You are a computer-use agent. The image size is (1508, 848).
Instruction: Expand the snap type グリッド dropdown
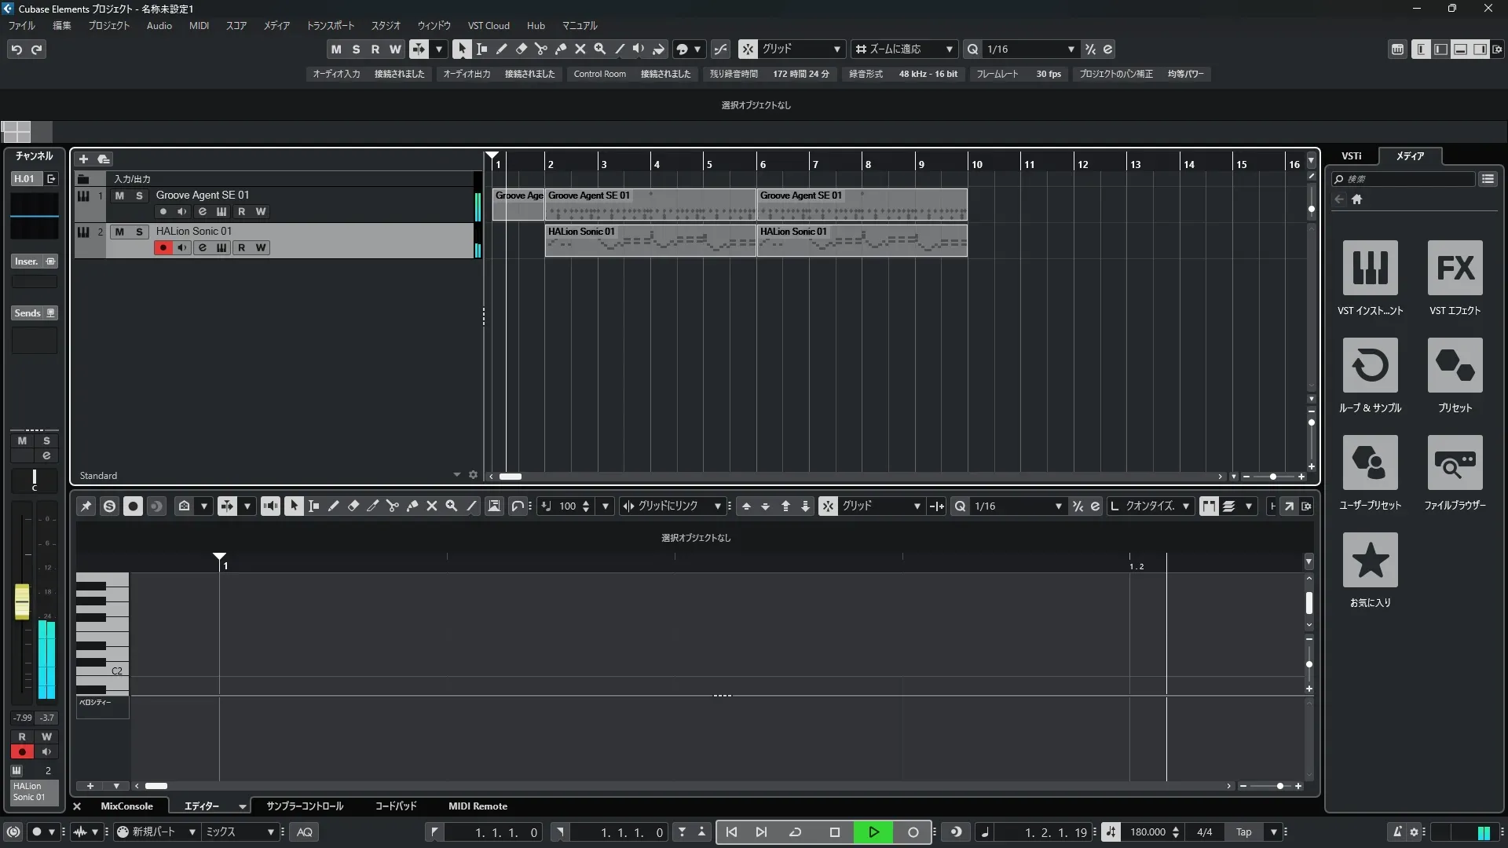pos(836,49)
